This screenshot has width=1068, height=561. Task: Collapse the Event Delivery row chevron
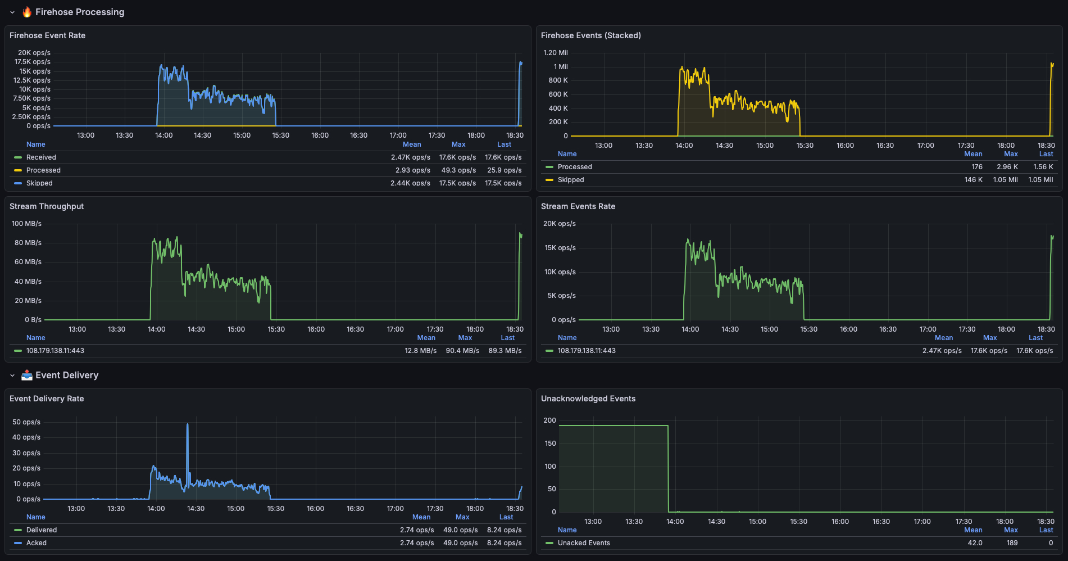coord(12,375)
